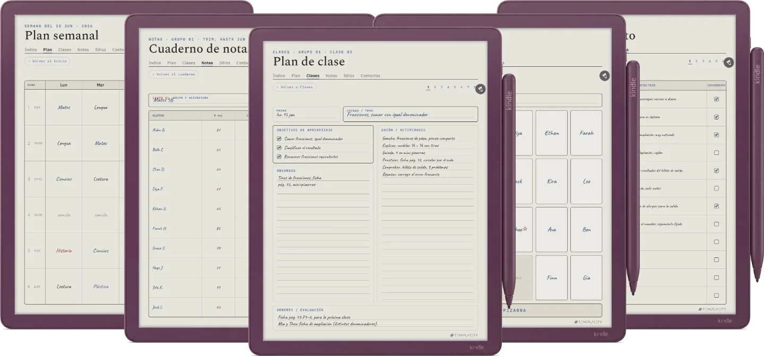Click 'Mates 5B' group field in Cuaderno
764x356 pixels.
click(x=163, y=100)
